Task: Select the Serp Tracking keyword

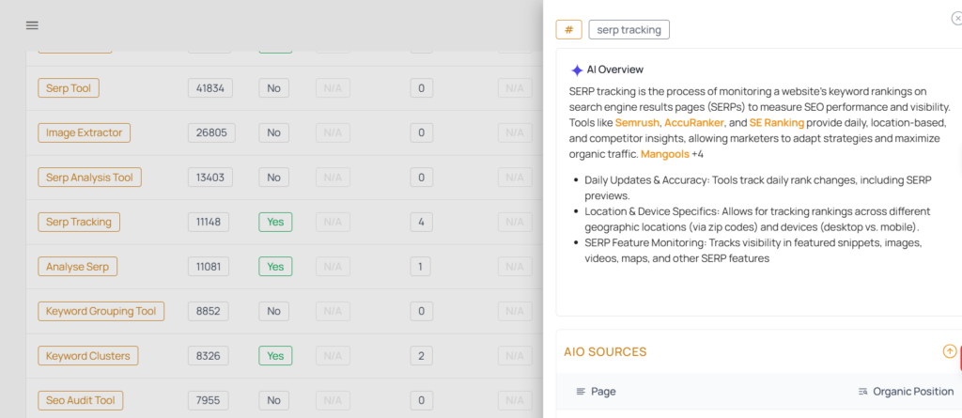Action: (x=79, y=223)
